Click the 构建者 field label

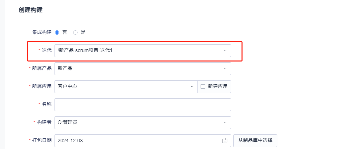point(44,123)
